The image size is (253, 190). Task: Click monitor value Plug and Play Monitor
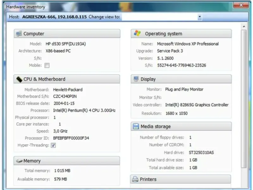184,89
